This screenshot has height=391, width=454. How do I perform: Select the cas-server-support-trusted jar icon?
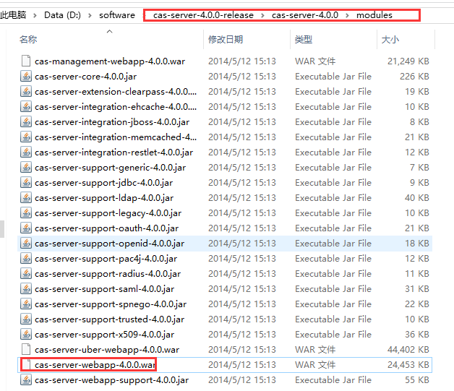pos(26,319)
